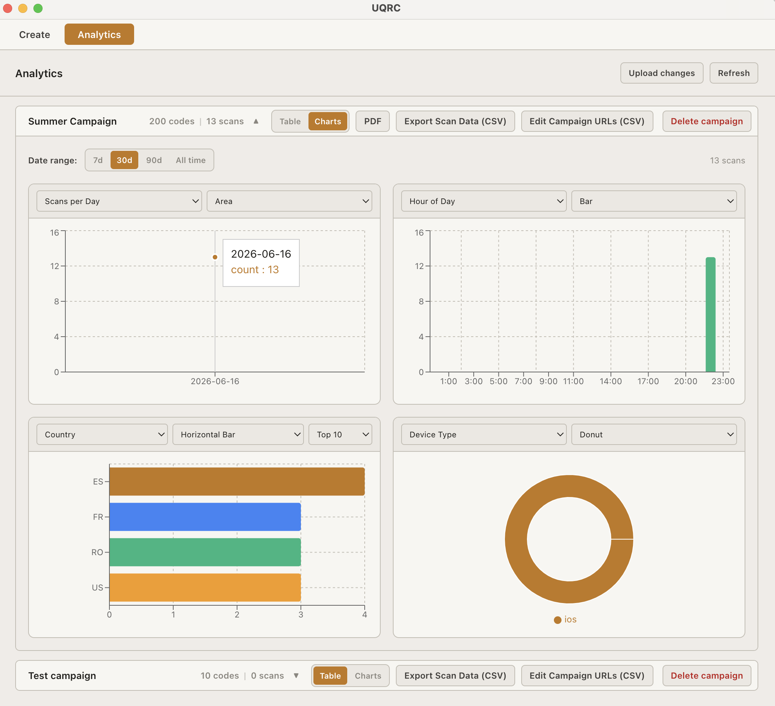This screenshot has width=775, height=706.
Task: Edit Campaign URLs CSV for Summer Campaign
Action: pyautogui.click(x=587, y=122)
